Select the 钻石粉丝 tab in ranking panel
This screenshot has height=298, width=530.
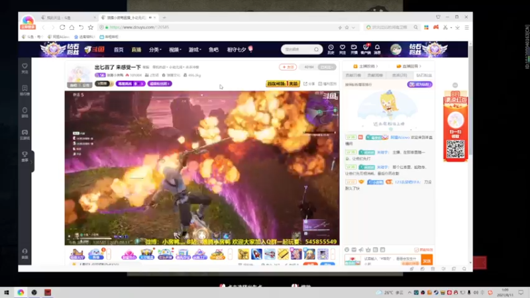pyautogui.click(x=423, y=75)
